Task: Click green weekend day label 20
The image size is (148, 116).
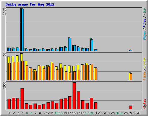Action: (91, 113)
